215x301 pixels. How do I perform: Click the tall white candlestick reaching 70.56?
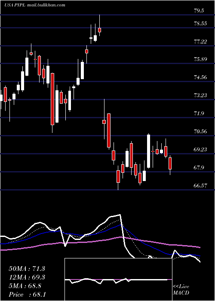click(149, 151)
